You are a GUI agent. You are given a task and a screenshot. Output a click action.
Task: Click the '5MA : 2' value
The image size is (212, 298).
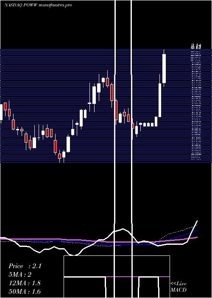click(x=20, y=275)
